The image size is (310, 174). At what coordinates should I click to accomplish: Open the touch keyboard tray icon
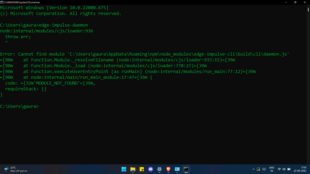click(264, 169)
